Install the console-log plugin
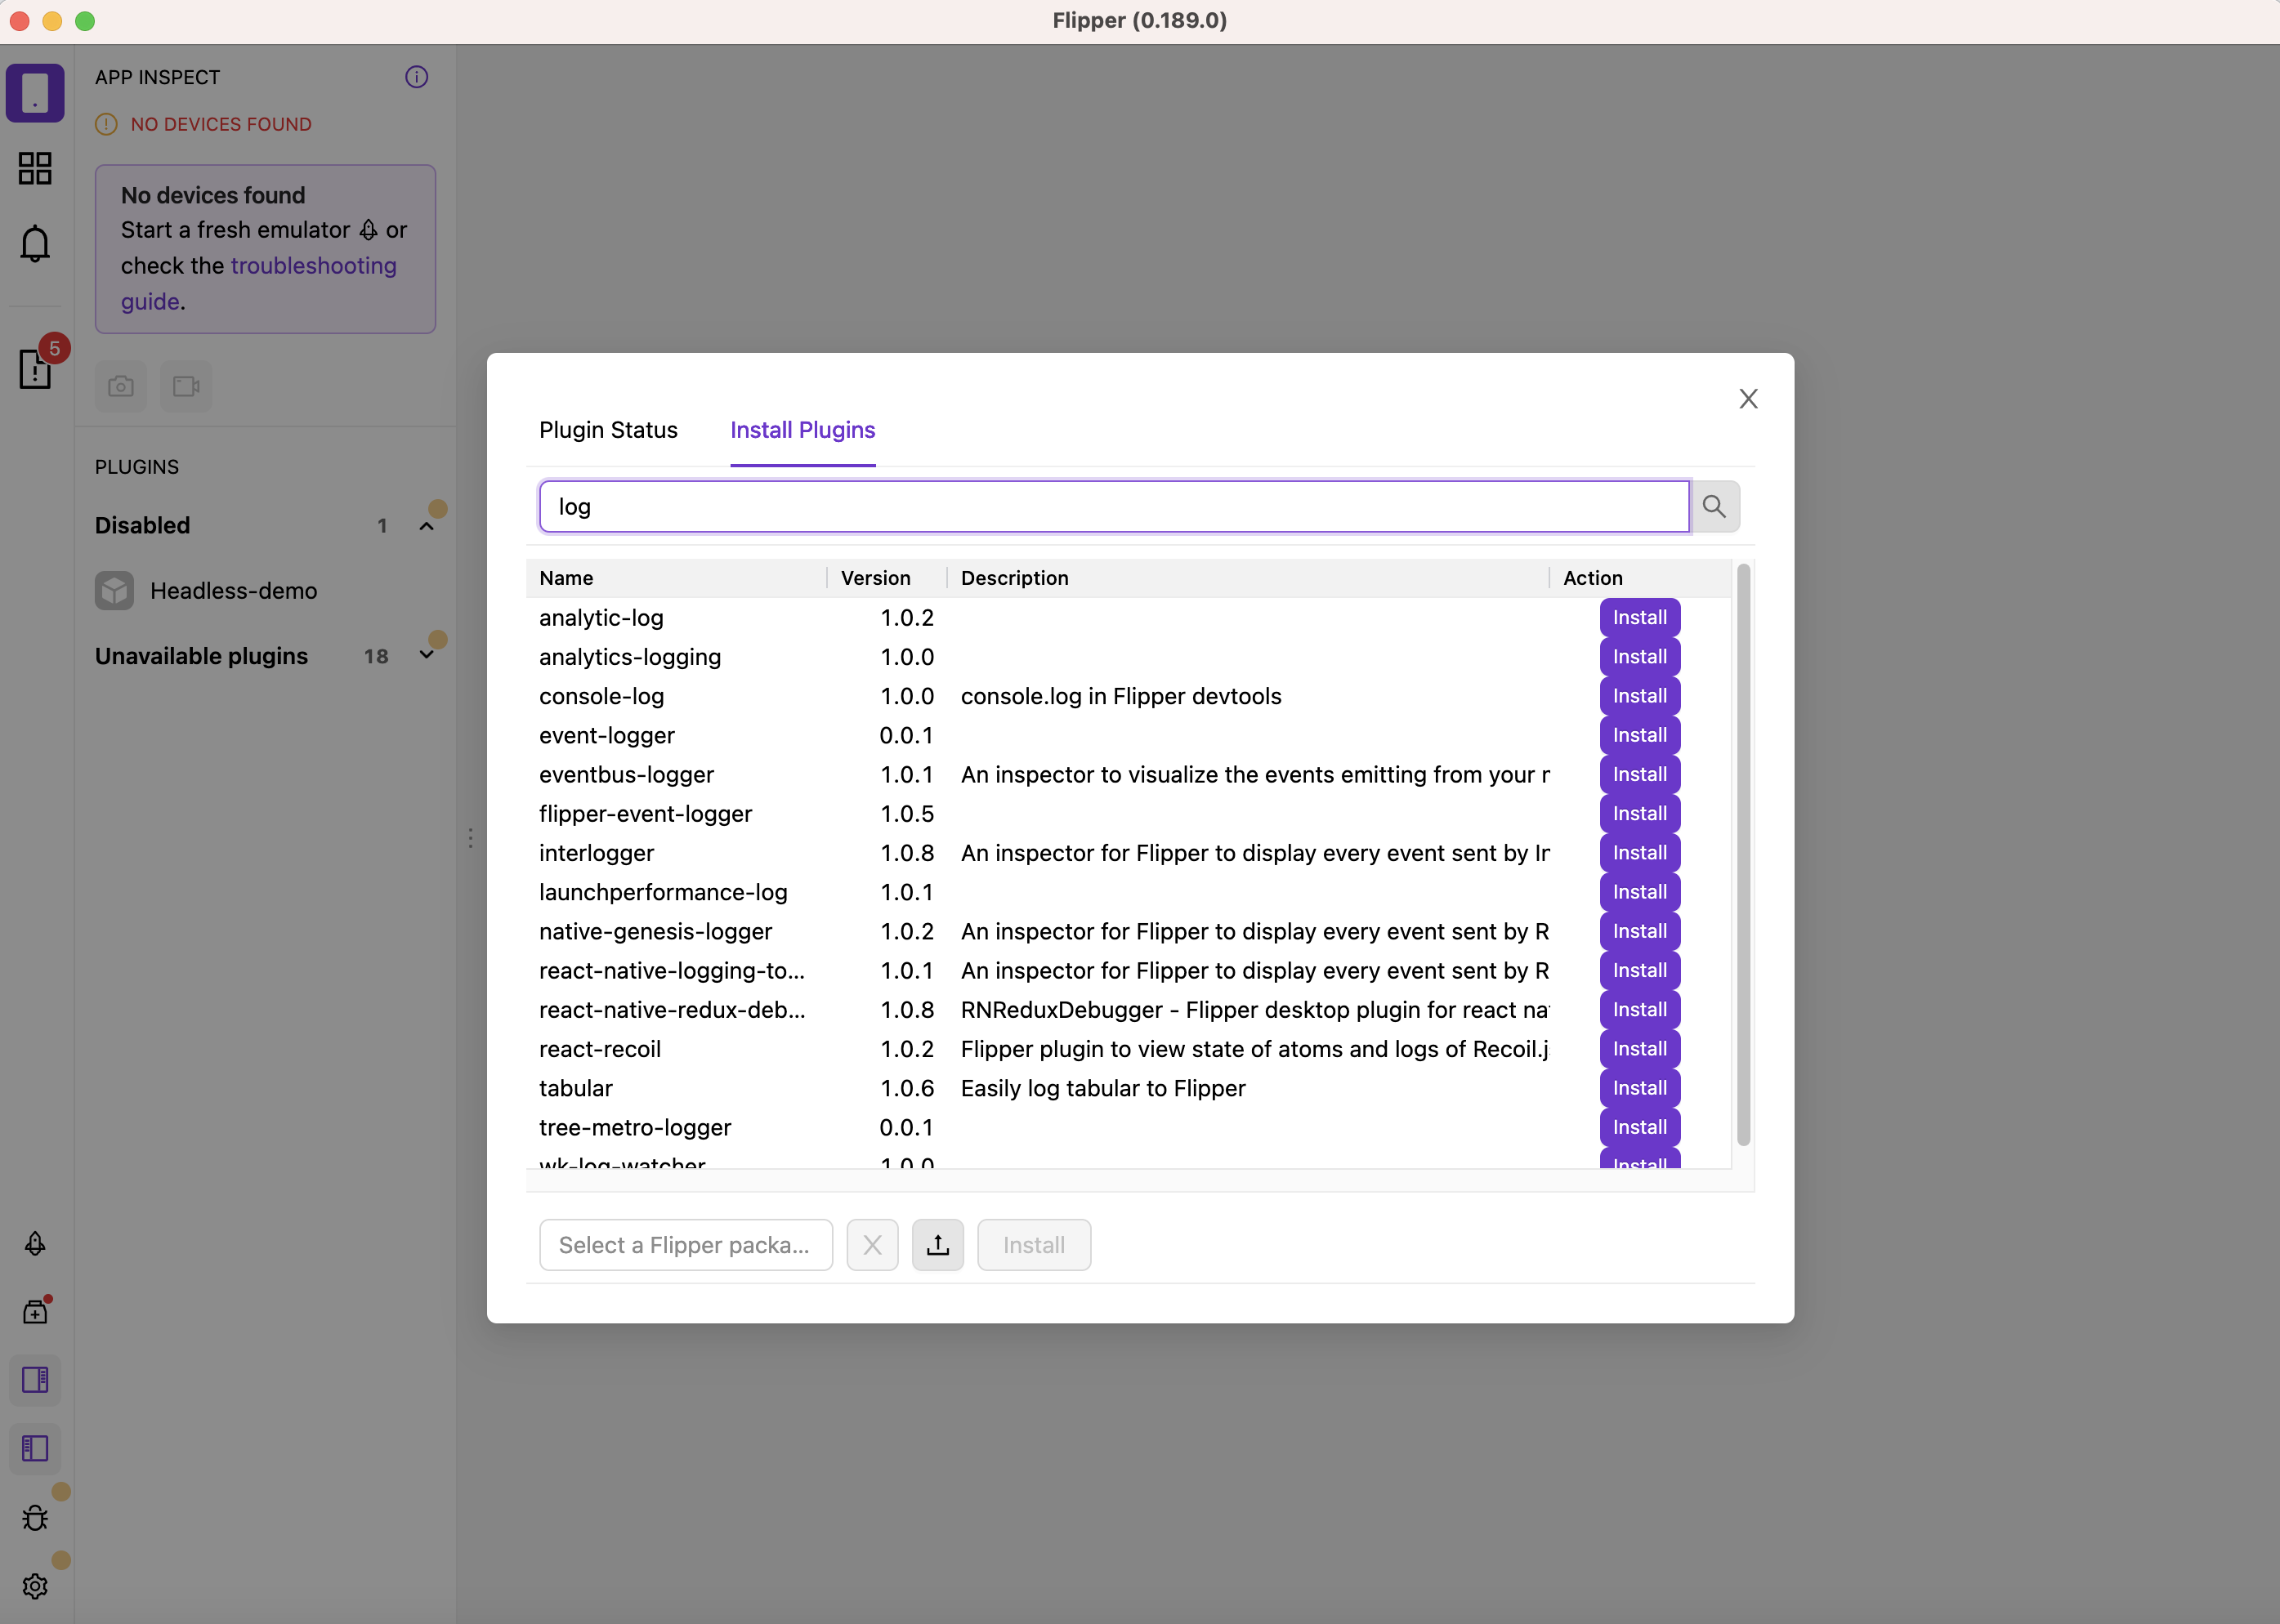 (x=1638, y=695)
